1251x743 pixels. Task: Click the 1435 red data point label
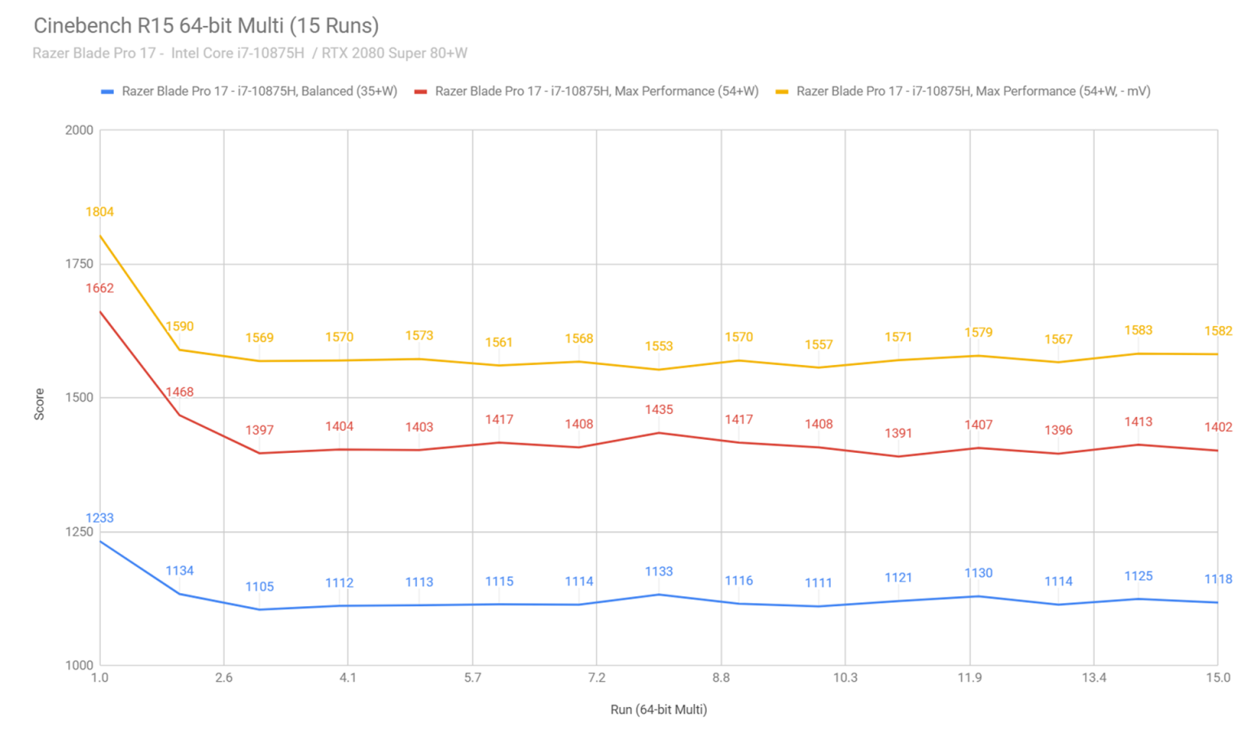click(x=659, y=410)
